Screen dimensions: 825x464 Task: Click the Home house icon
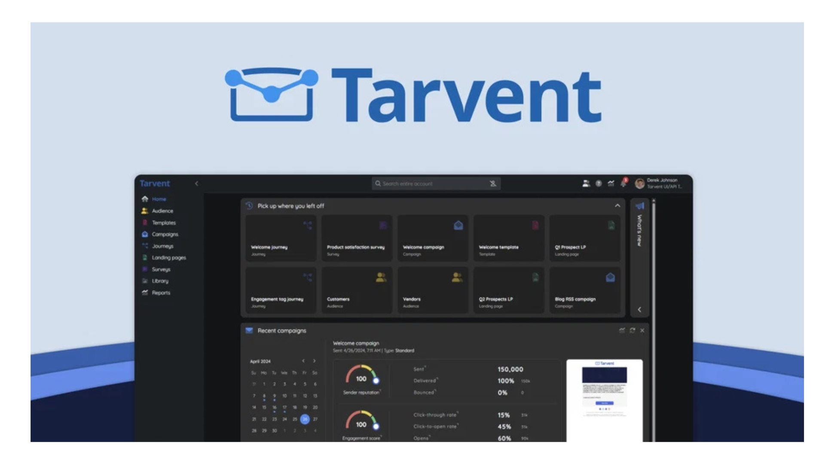click(x=145, y=199)
